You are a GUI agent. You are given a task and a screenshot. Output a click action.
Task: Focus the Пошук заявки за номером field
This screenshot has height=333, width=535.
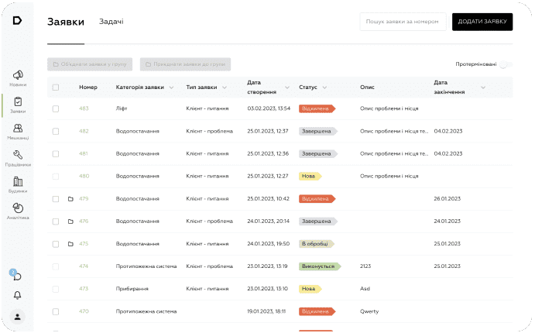point(403,22)
